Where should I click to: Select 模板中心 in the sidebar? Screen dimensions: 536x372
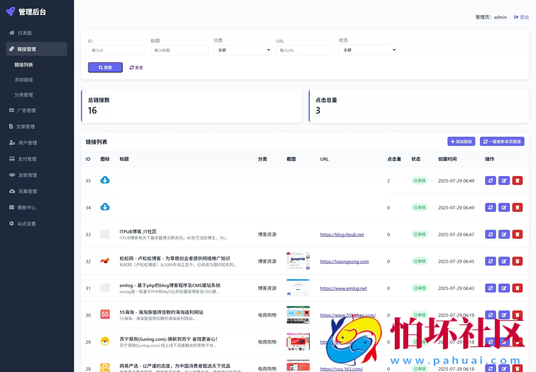26,207
